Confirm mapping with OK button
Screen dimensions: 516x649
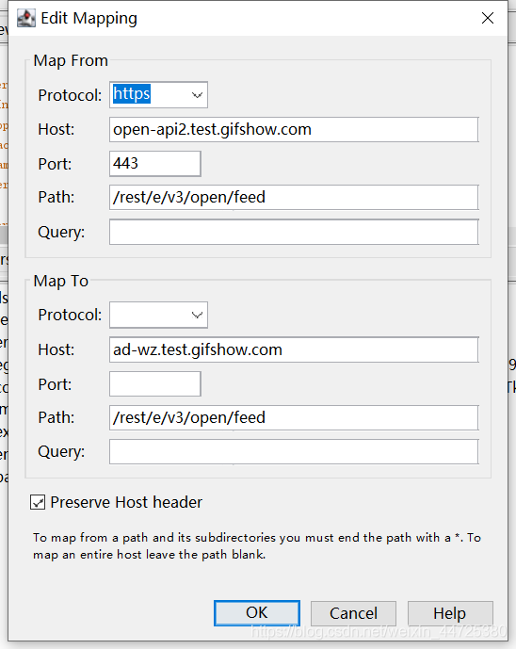pyautogui.click(x=256, y=613)
